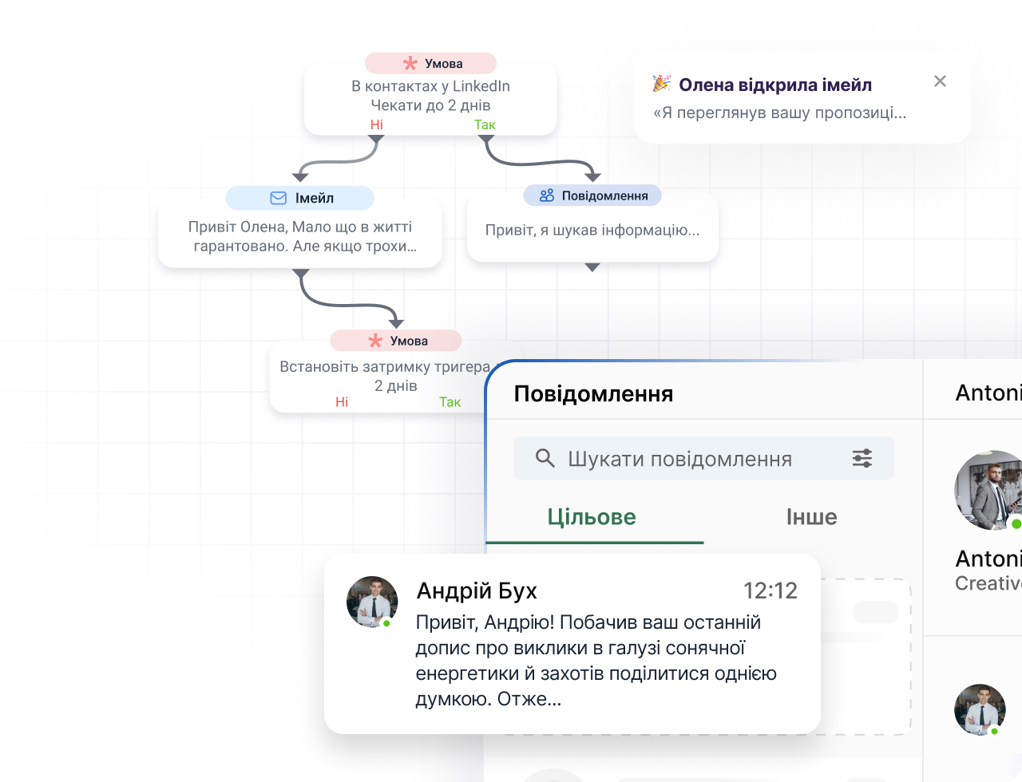Click the magnifier icon in message search
Image resolution: width=1022 pixels, height=782 pixels.
tap(545, 458)
